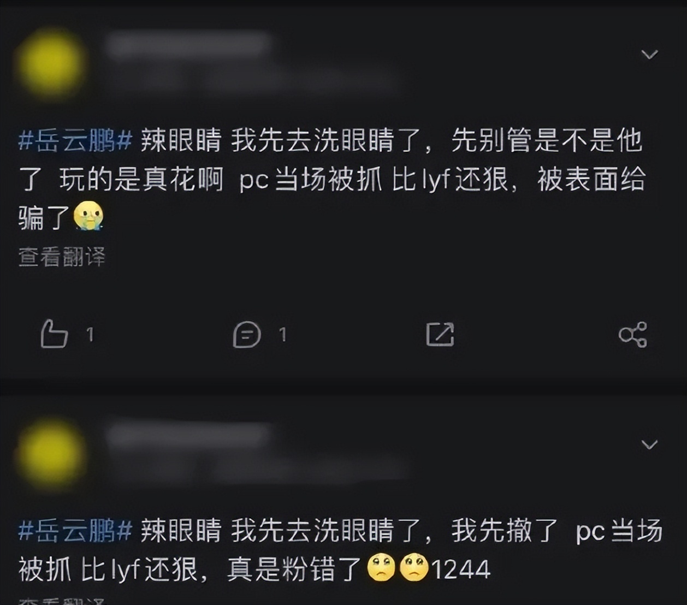Expand the chevron menu on the first post

[x=649, y=54]
